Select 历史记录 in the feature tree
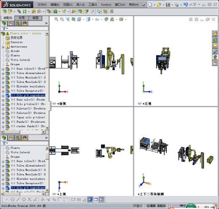219x209 pixels. tap(16, 37)
